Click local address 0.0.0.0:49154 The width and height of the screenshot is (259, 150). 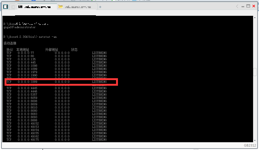point(28,130)
